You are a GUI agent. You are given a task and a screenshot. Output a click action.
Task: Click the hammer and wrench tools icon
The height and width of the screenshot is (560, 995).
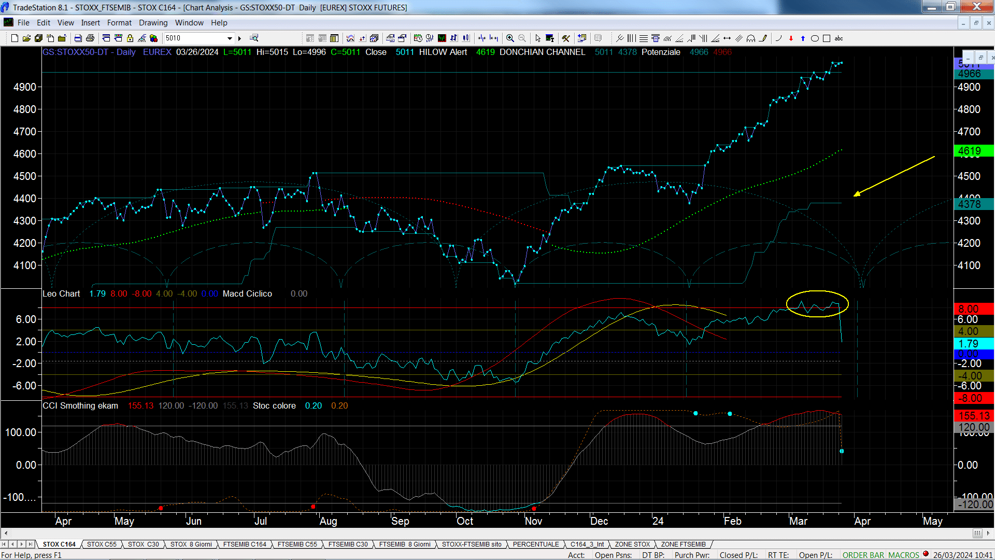tap(566, 38)
